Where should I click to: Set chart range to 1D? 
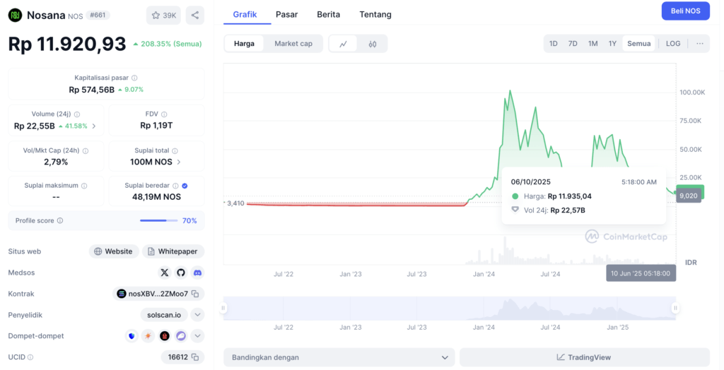click(x=553, y=43)
